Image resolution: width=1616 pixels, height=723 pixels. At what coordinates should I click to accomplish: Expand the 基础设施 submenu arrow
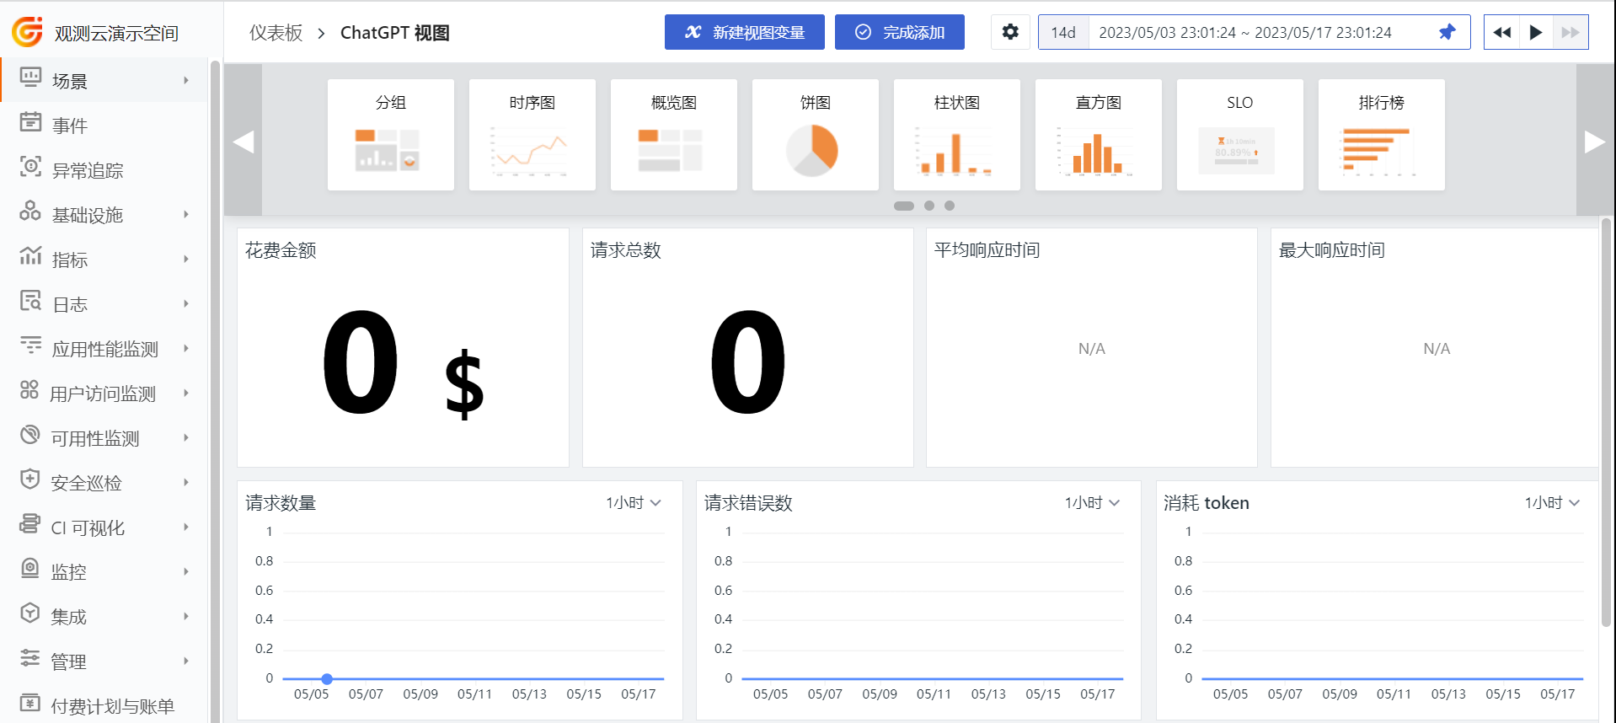[186, 214]
